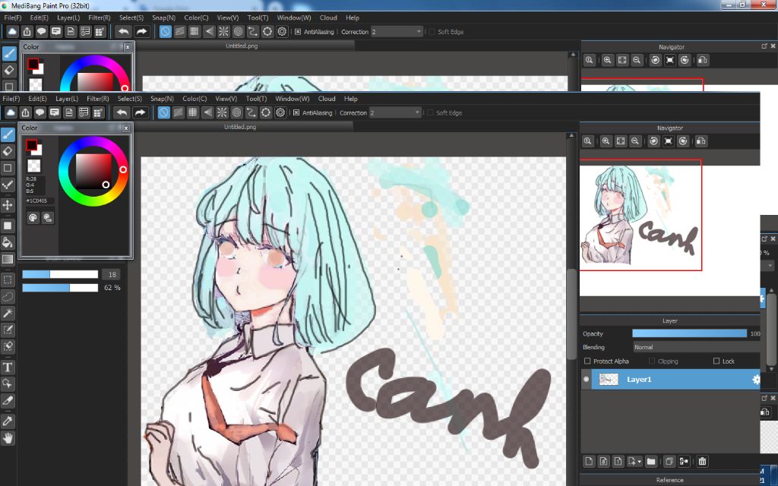Image resolution: width=778 pixels, height=486 pixels.
Task: Open File(F) menu in front window
Action: point(11,99)
